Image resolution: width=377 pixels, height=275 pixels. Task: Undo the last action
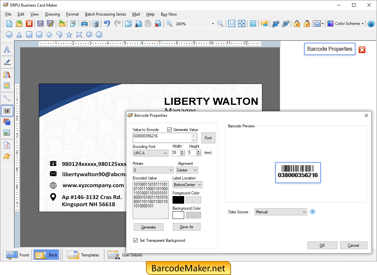pos(107,24)
